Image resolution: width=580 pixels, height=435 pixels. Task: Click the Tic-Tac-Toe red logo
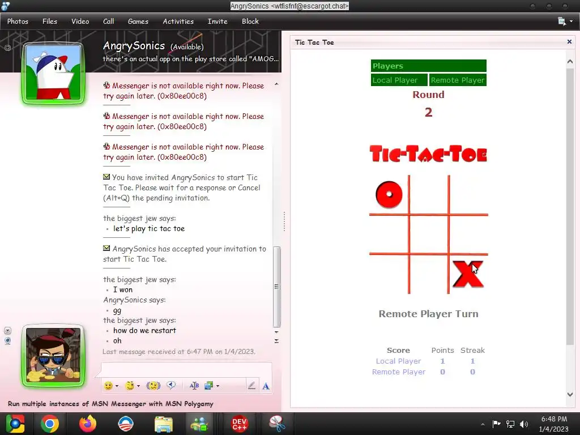click(428, 154)
